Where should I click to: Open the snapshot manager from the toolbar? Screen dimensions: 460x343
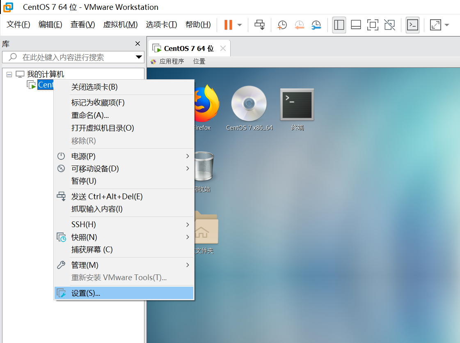[x=316, y=25]
